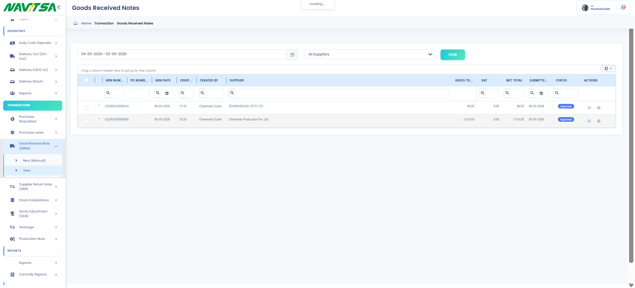Open the Production Note menu item
This screenshot has width=635, height=288.
32,239
